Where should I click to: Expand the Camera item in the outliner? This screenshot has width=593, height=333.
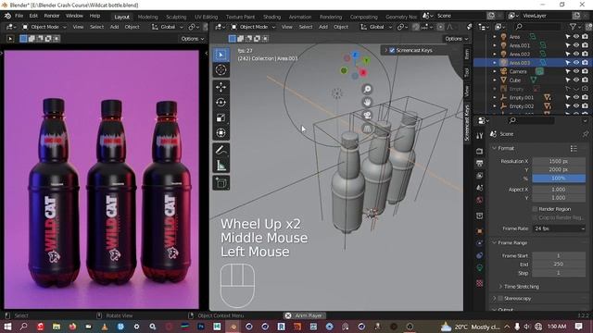494,71
